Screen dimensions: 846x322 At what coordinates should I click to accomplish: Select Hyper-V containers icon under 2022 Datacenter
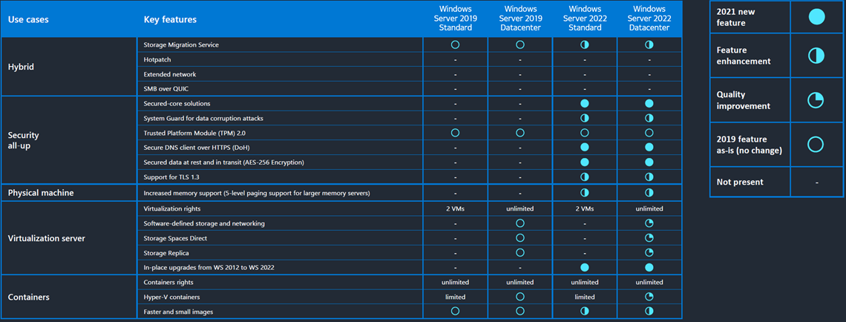(x=649, y=296)
